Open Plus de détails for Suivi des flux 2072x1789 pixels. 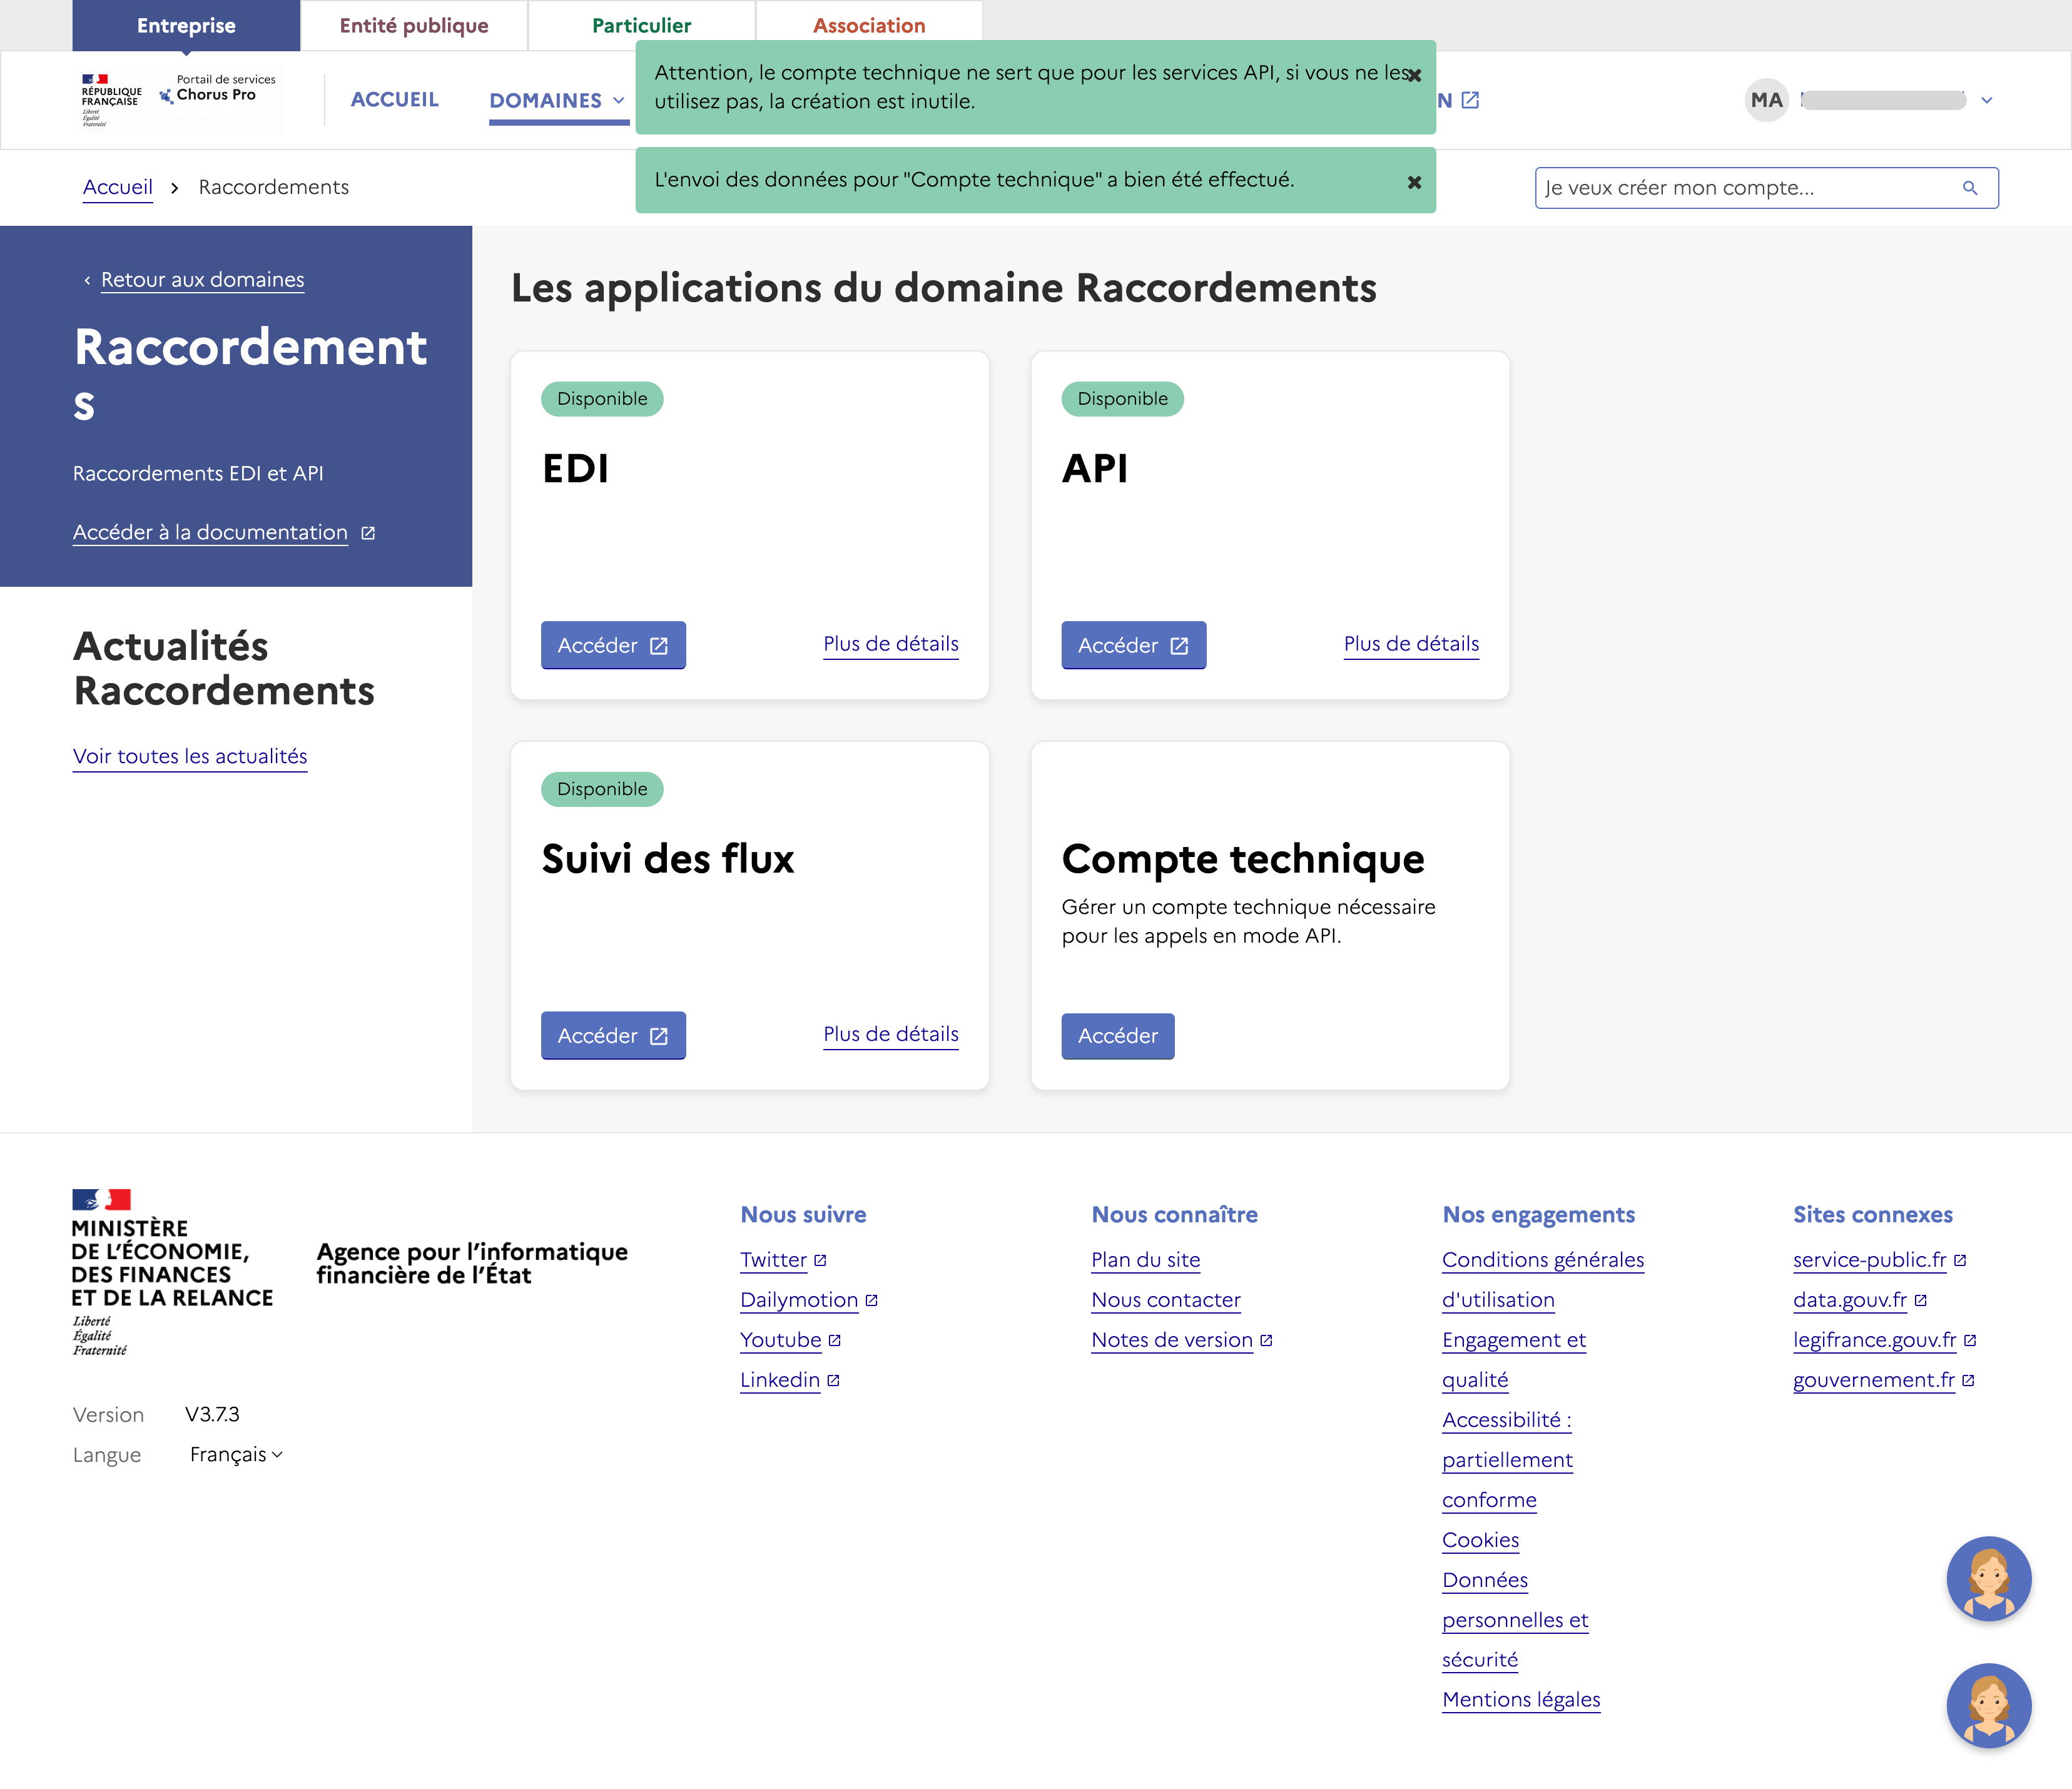pyautogui.click(x=890, y=1034)
